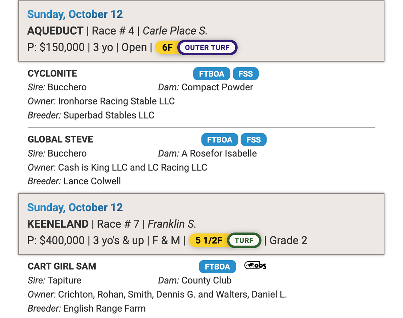Click the Aqueduct Sunday, October 12 date
Viewport: 403px width, 318px height.
coord(75,14)
